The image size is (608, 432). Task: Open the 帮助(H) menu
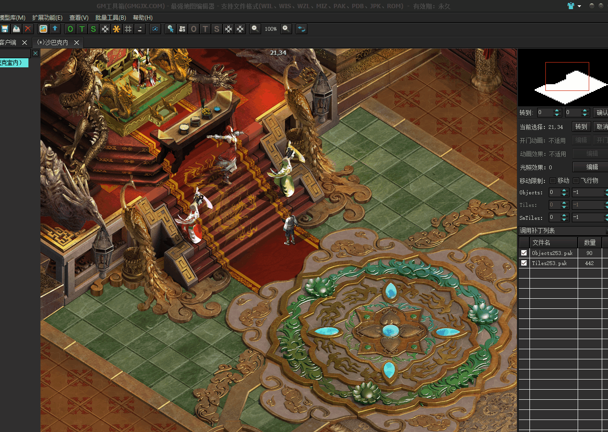tap(143, 18)
